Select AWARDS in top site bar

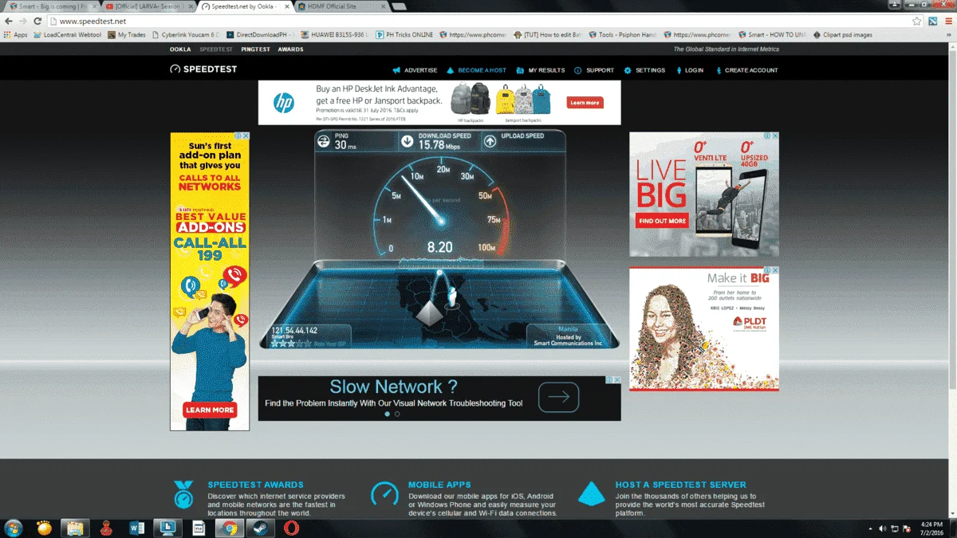click(291, 49)
